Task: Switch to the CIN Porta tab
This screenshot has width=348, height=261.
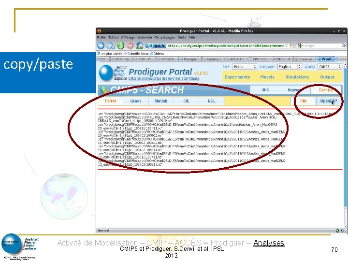Action: [259, 59]
